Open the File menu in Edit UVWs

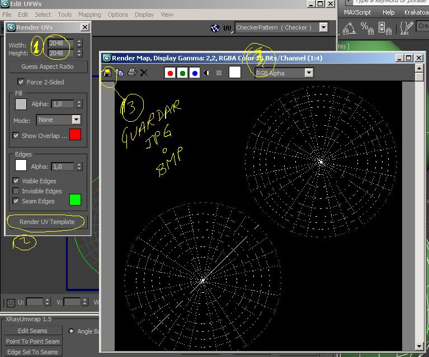7,15
